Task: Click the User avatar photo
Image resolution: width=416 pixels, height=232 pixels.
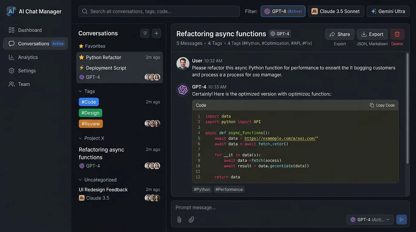Action: point(183,64)
